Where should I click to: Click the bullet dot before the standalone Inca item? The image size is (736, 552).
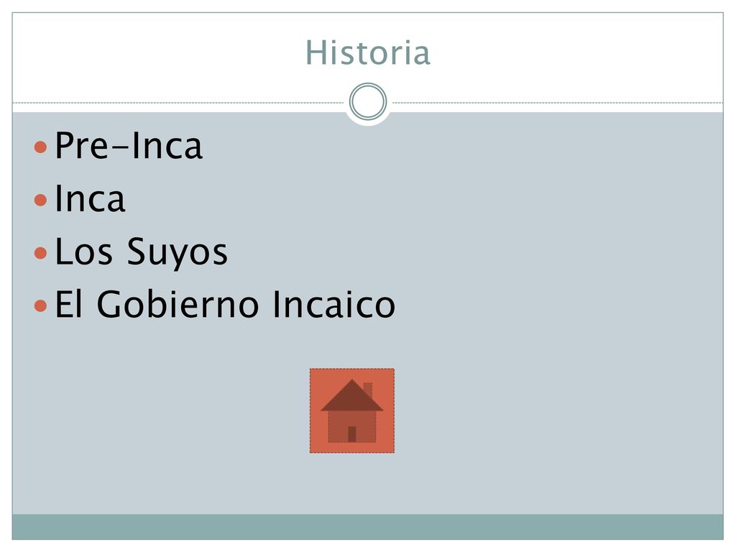click(x=41, y=200)
